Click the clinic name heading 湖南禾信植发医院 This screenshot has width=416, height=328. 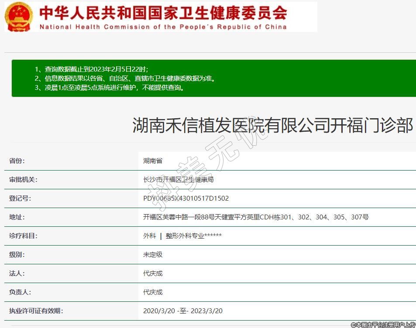pos(272,126)
